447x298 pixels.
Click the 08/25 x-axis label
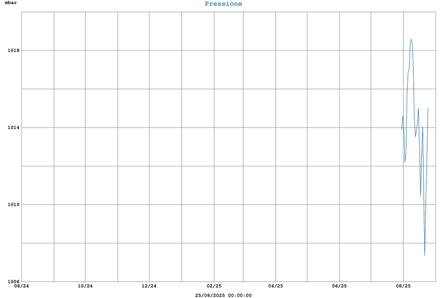pos(403,286)
